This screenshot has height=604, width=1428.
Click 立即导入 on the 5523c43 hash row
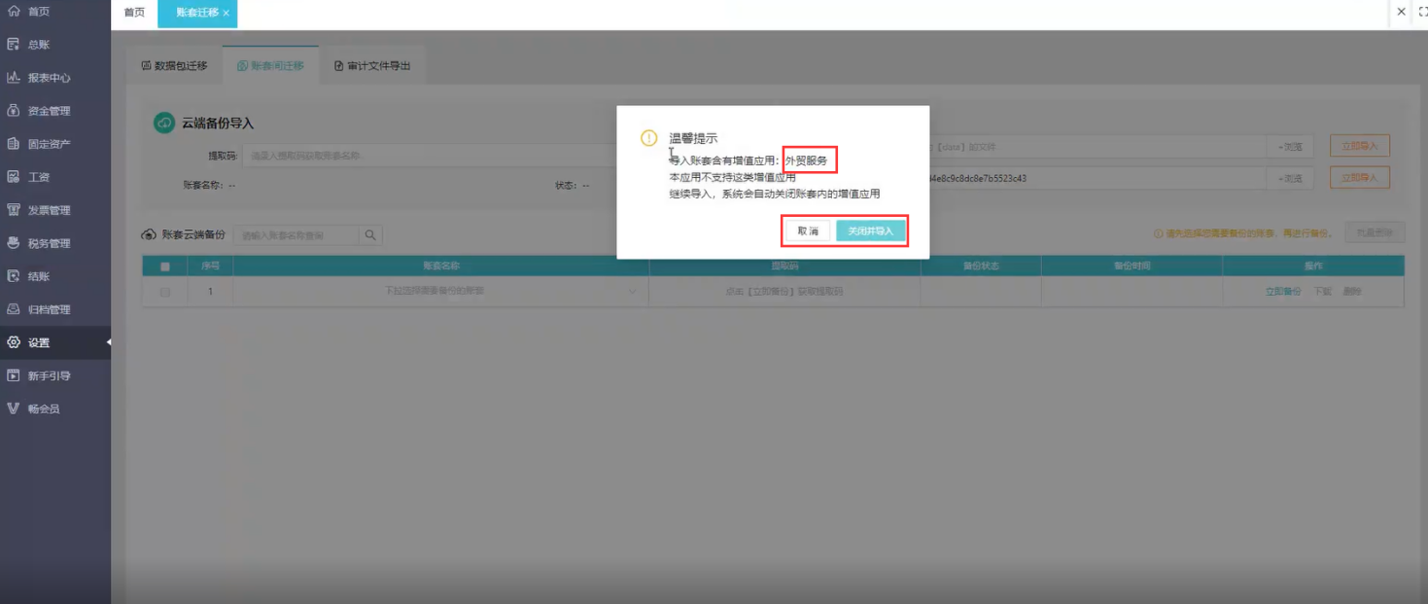click(1359, 178)
